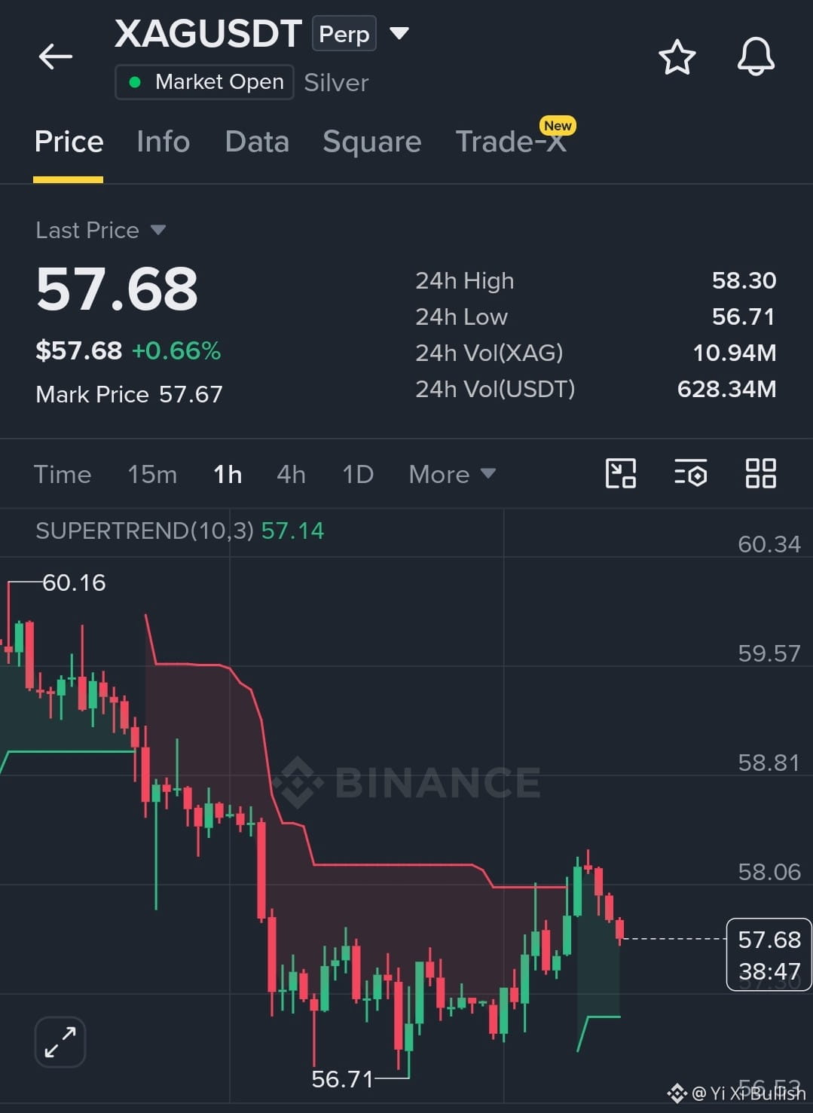Add XAGUSDT to favorites with star icon

click(x=677, y=57)
